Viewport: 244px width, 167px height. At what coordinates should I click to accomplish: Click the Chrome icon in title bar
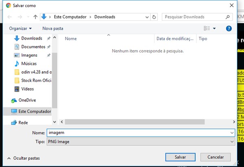click(9, 5)
